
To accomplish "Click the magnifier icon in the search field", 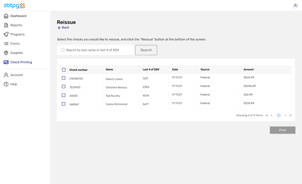I will click(63, 50).
